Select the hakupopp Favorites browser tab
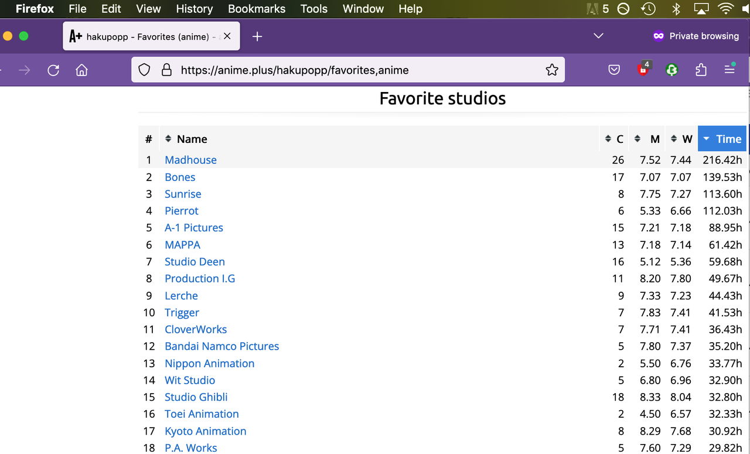750x454 pixels. click(151, 36)
